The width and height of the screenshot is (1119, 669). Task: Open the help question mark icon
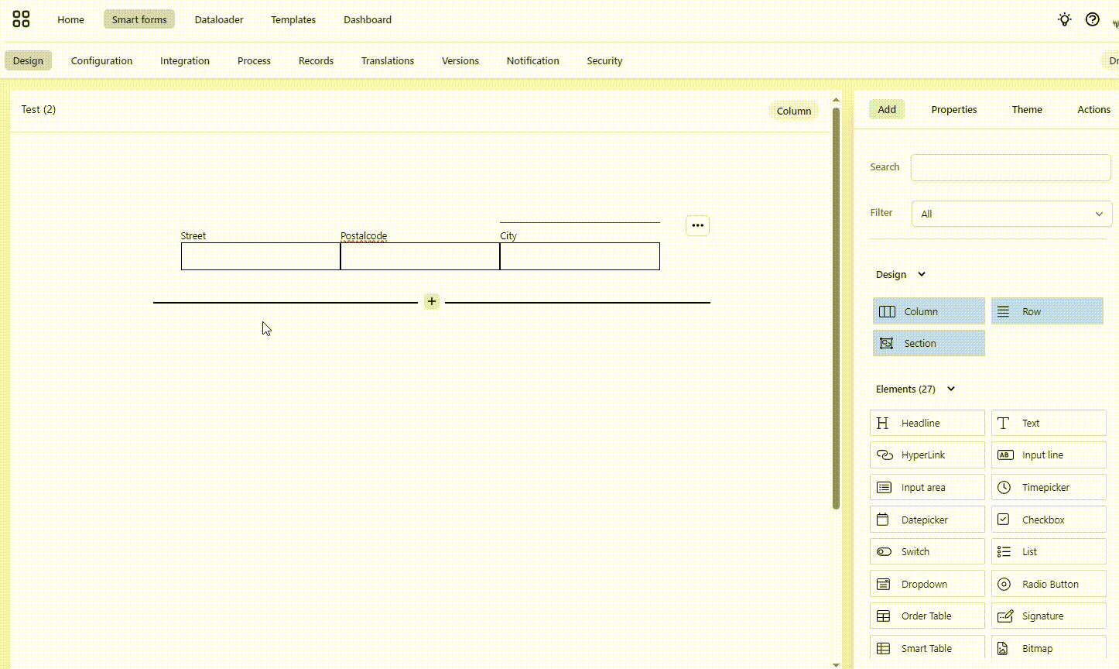(x=1092, y=19)
